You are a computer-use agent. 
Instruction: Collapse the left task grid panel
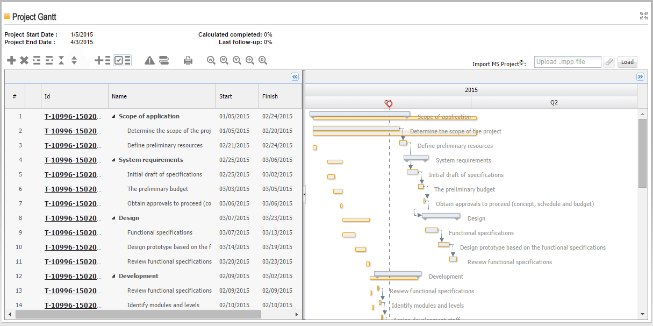pos(295,76)
